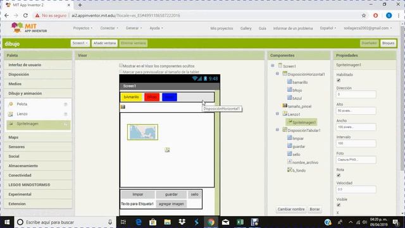Select yellow bAmarillo button in viewer
The image size is (405, 228).
131,97
